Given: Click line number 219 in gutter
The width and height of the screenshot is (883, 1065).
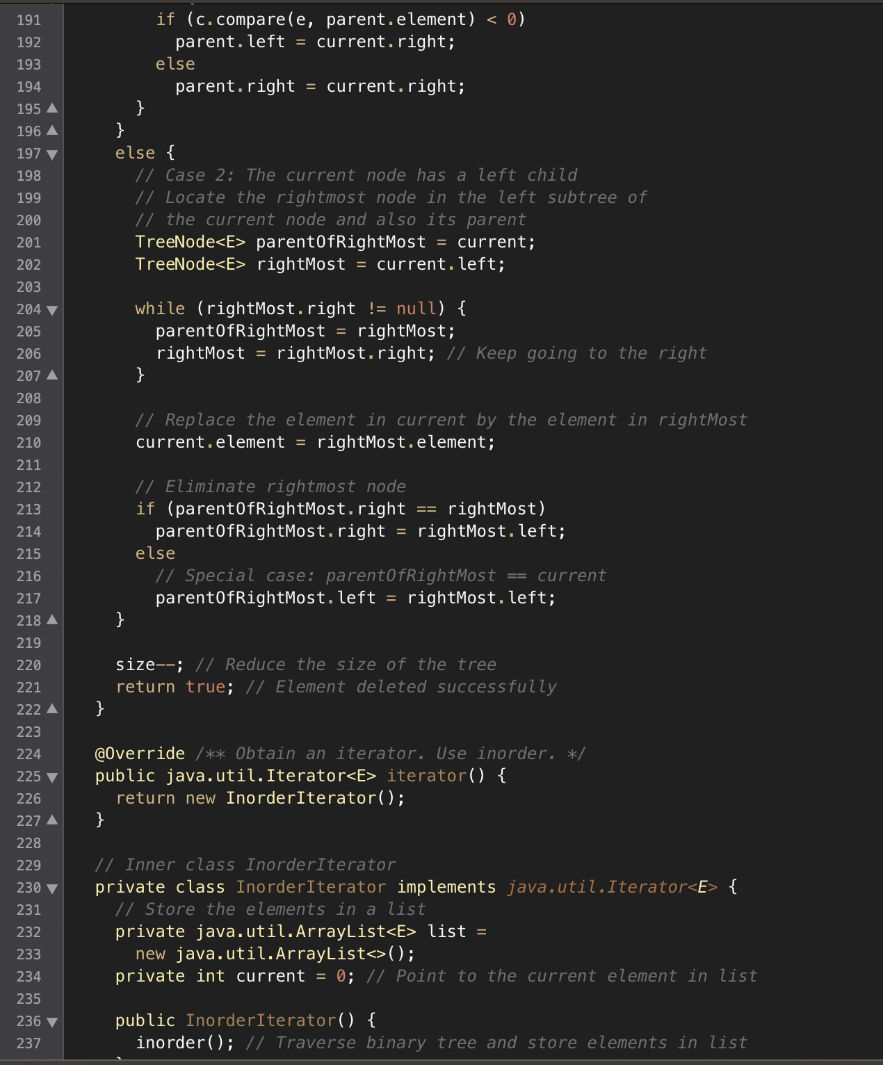Looking at the screenshot, I should pos(29,643).
